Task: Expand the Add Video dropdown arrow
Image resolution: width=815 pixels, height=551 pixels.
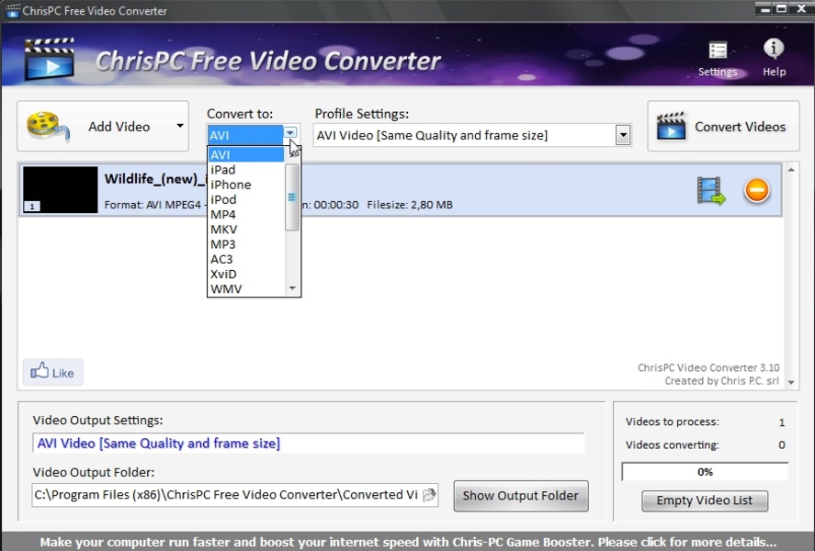Action: [179, 127]
